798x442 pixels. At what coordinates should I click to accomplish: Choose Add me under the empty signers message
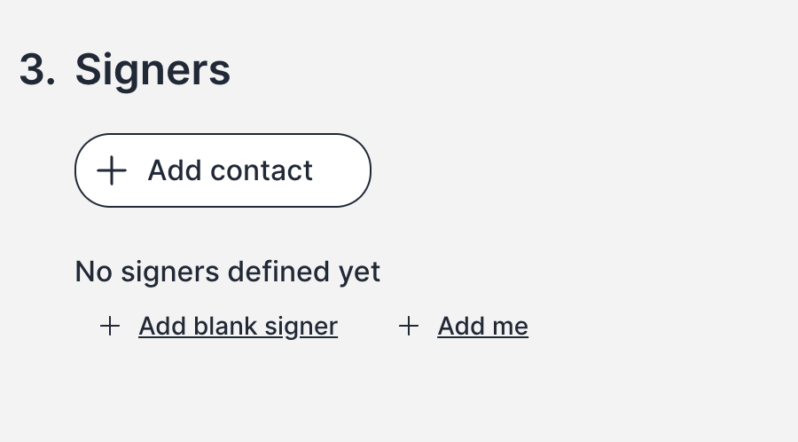[x=482, y=327]
